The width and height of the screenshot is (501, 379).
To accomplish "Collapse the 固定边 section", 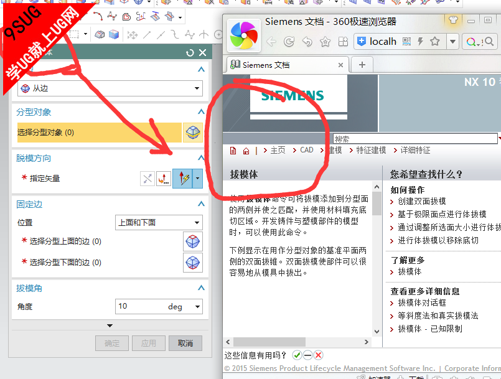I will tap(201, 204).
